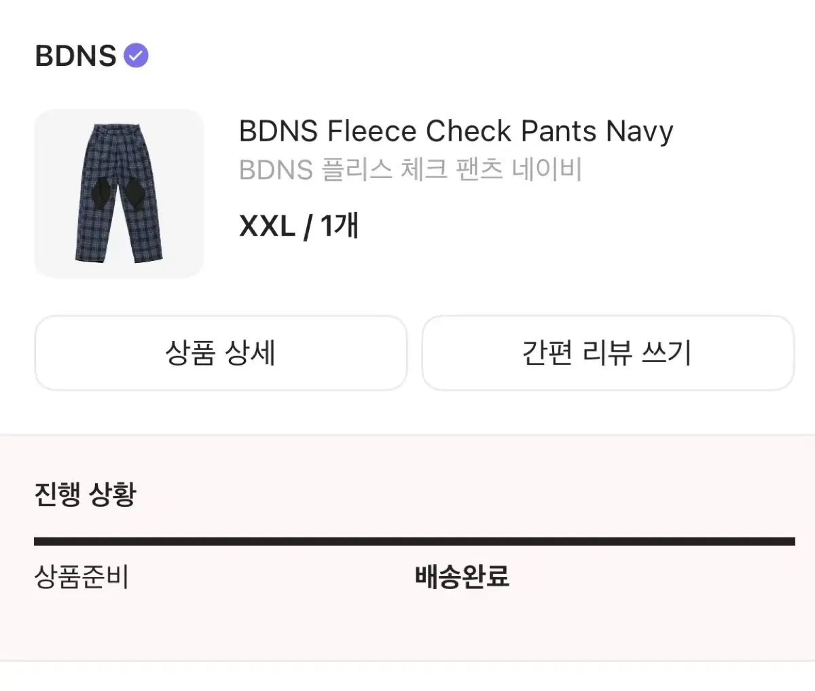Open the product image of the check pants

(119, 192)
